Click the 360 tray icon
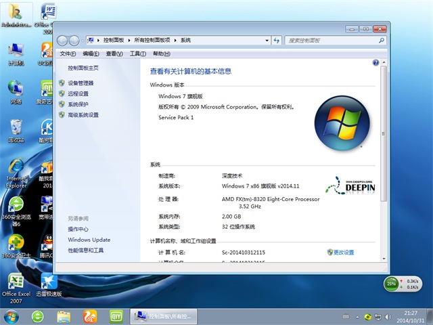Screen dimensions: 433x325 click(367, 317)
